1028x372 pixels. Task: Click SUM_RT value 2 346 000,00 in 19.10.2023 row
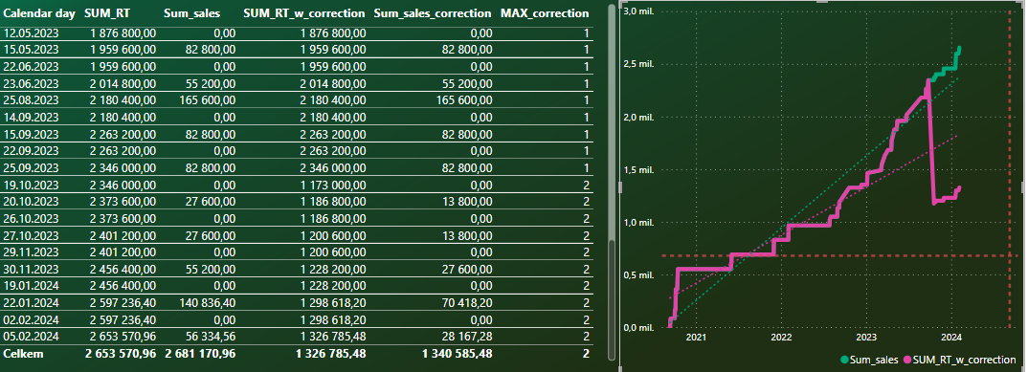[x=123, y=185]
